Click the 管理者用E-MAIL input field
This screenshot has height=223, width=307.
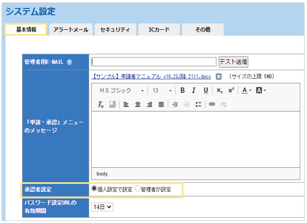tap(153, 62)
